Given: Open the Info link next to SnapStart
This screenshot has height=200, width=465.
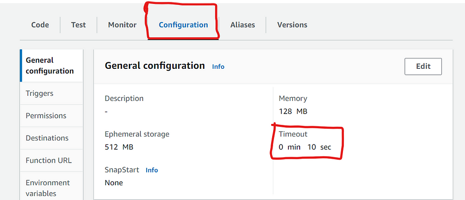Looking at the screenshot, I should point(152,170).
